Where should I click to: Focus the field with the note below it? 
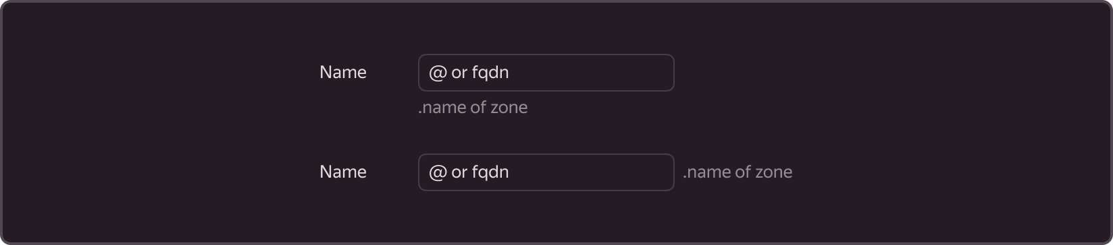point(546,73)
